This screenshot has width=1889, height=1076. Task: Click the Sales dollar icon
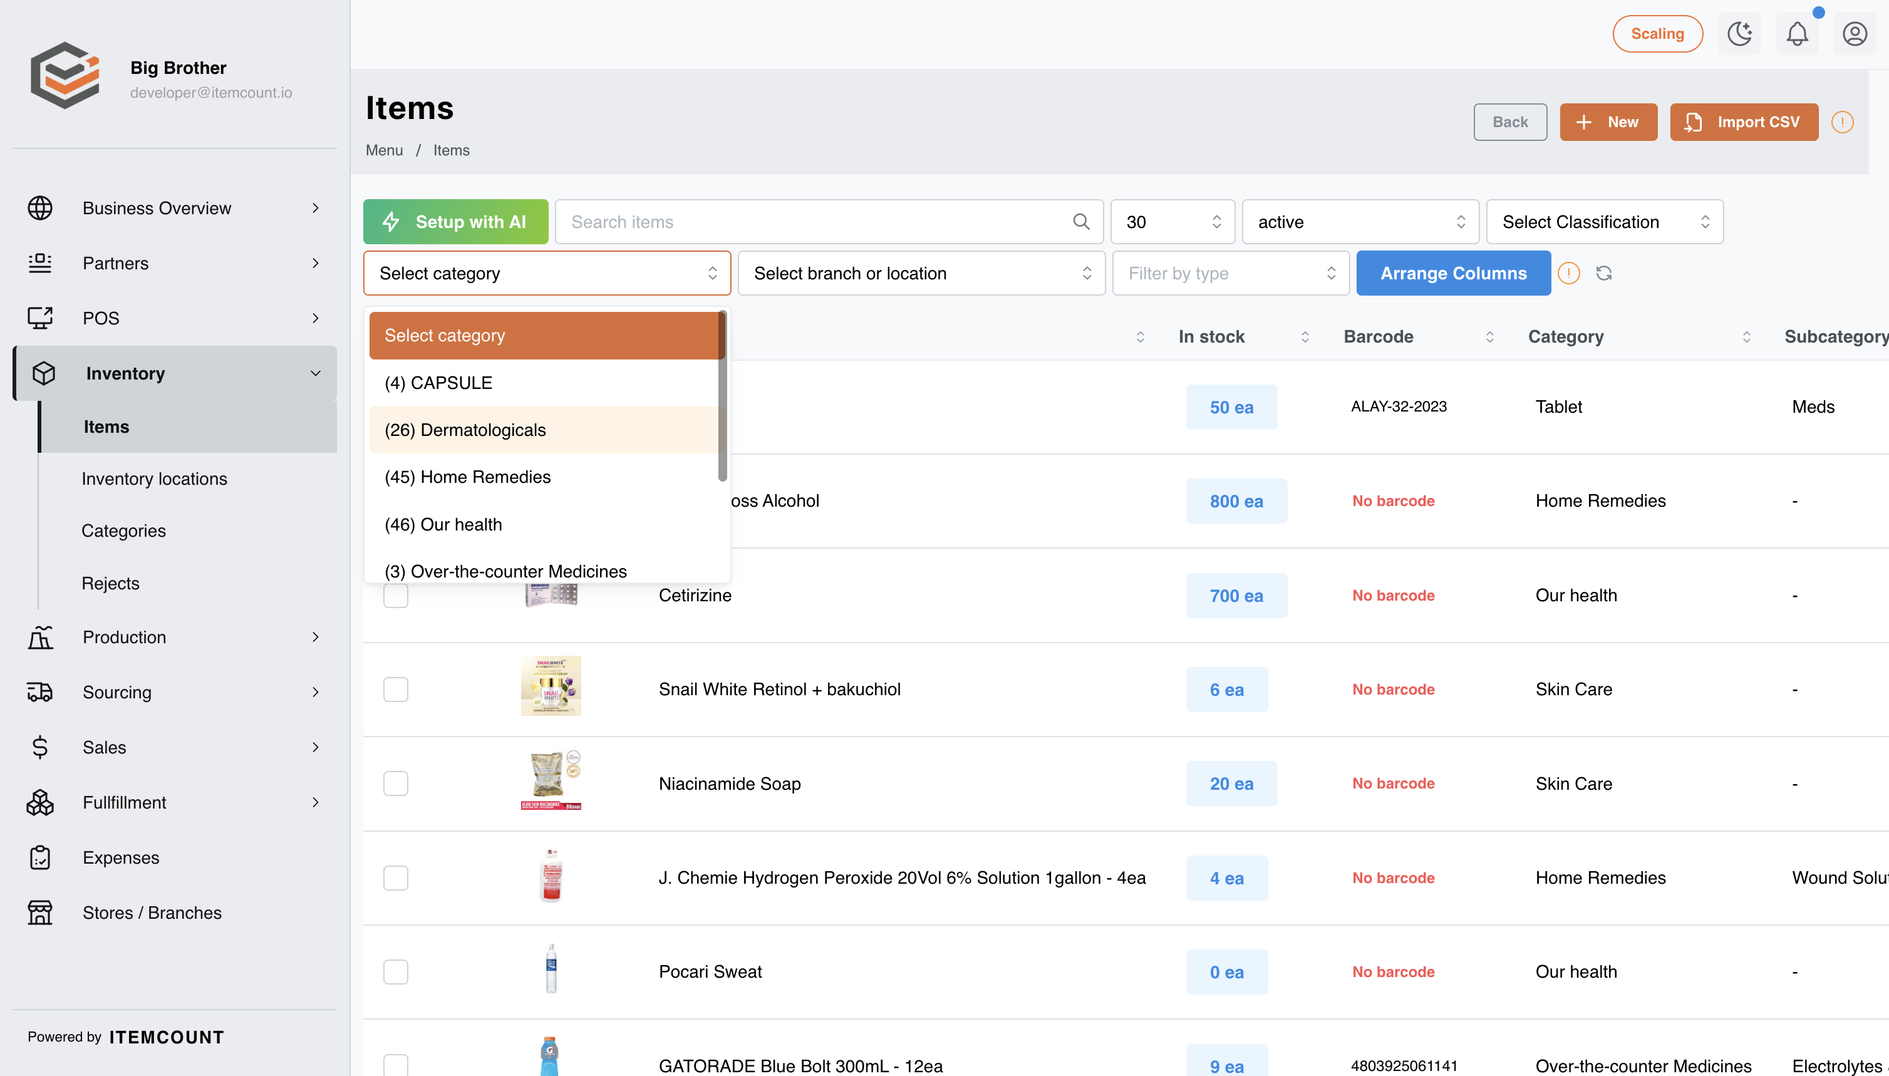coord(40,747)
